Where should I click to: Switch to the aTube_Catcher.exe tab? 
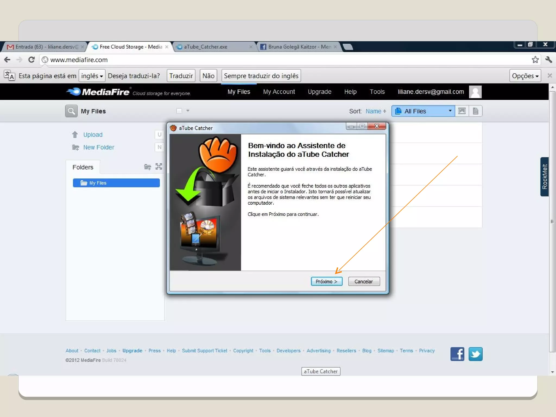[x=206, y=47]
